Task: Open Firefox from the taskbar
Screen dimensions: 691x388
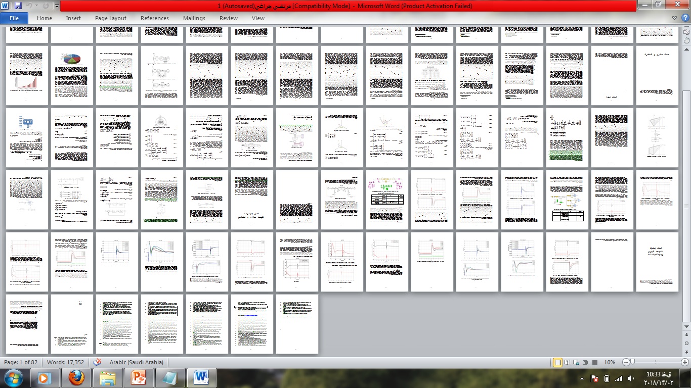Action: (x=76, y=378)
